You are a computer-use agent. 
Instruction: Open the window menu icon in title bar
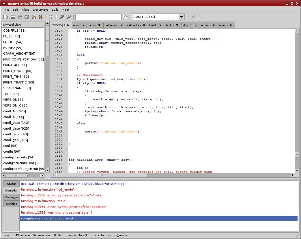pyautogui.click(x=4, y=3)
